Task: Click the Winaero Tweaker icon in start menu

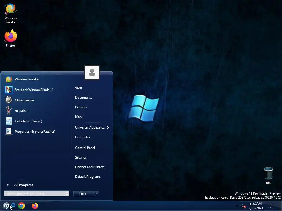Action: tap(9, 79)
